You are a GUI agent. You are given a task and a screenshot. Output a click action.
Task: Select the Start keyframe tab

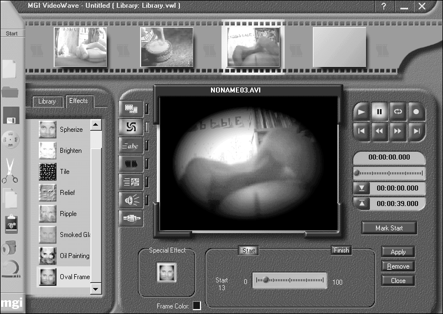click(x=249, y=251)
